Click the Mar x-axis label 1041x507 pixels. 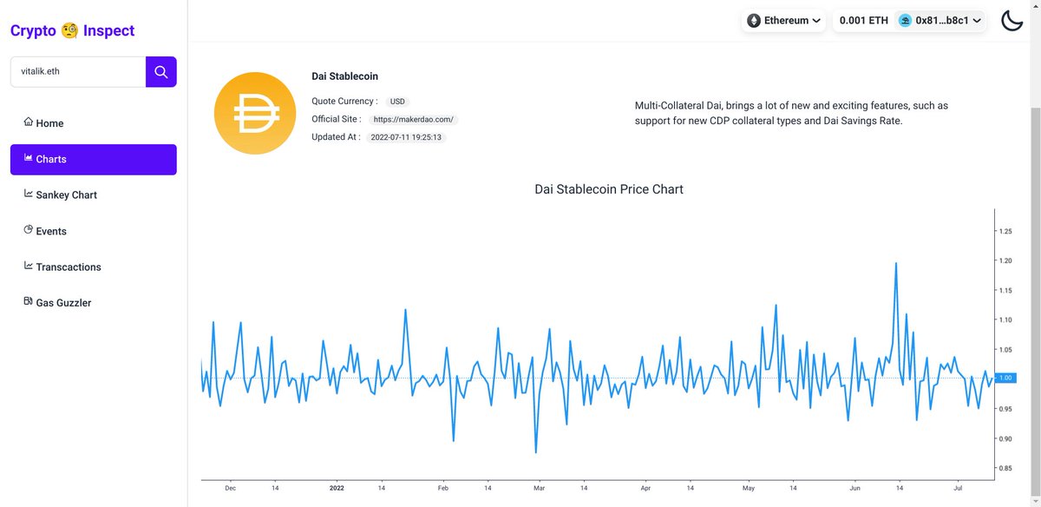click(x=538, y=488)
